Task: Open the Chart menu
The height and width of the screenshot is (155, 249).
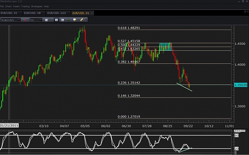Action: 8,6
